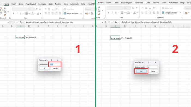Click OK in right Column Width dialog

[141, 71]
